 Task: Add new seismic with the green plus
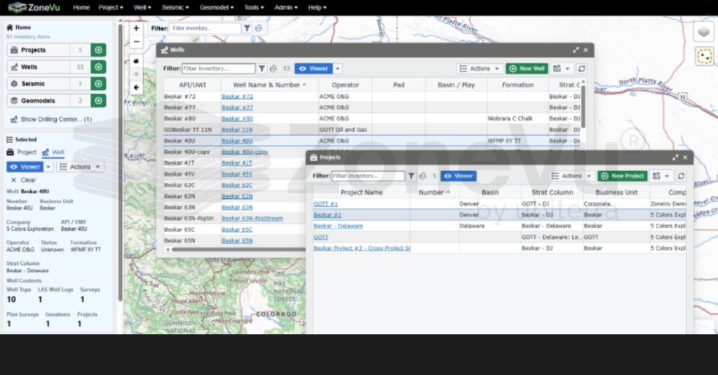pos(98,84)
